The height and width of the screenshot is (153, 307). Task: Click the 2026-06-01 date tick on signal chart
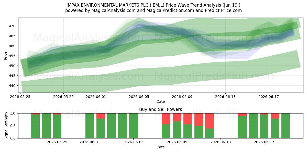(90, 142)
